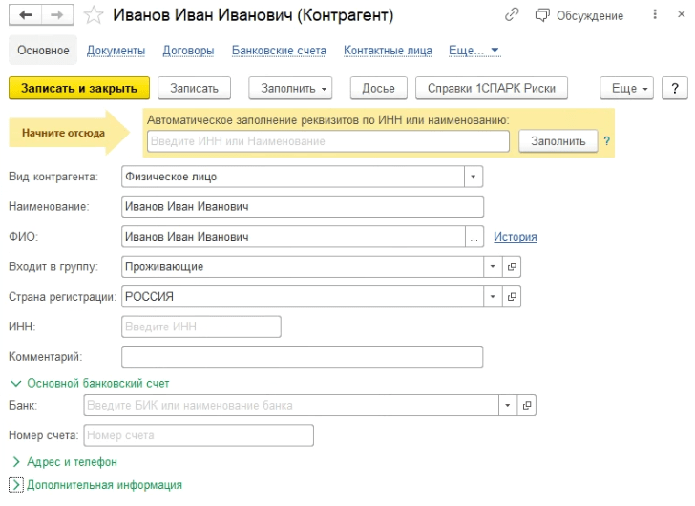Open the Страна регистрации dropdown

pyautogui.click(x=493, y=296)
